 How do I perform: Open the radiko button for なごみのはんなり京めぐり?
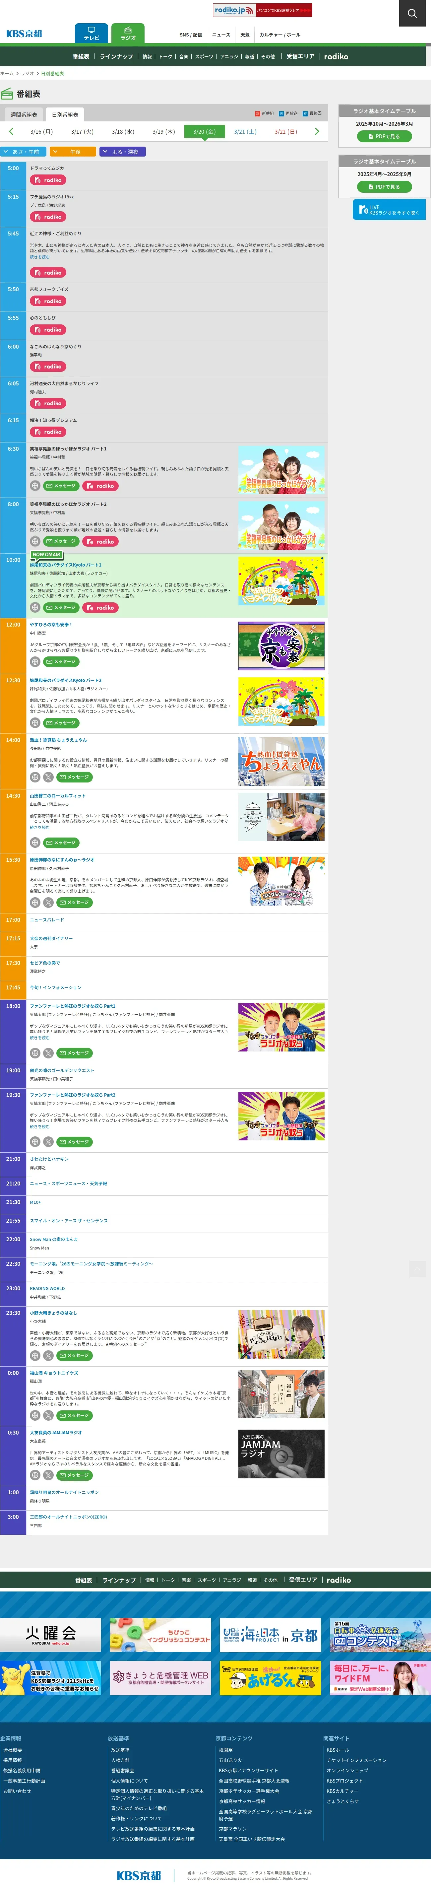point(48,367)
